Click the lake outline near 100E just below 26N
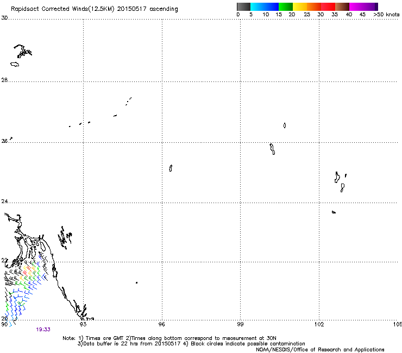This screenshot has height=353, width=402. (x=272, y=149)
